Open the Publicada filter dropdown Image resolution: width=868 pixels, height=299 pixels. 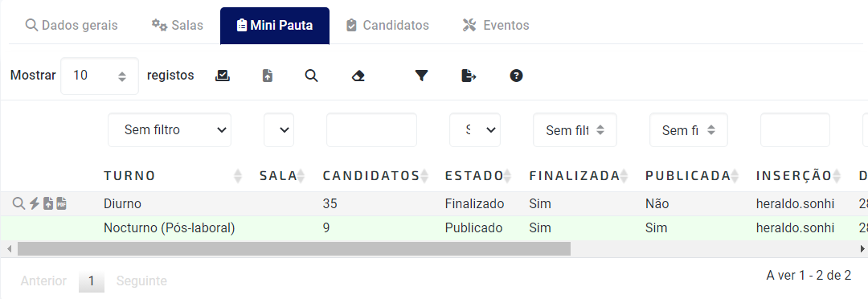[x=689, y=130]
